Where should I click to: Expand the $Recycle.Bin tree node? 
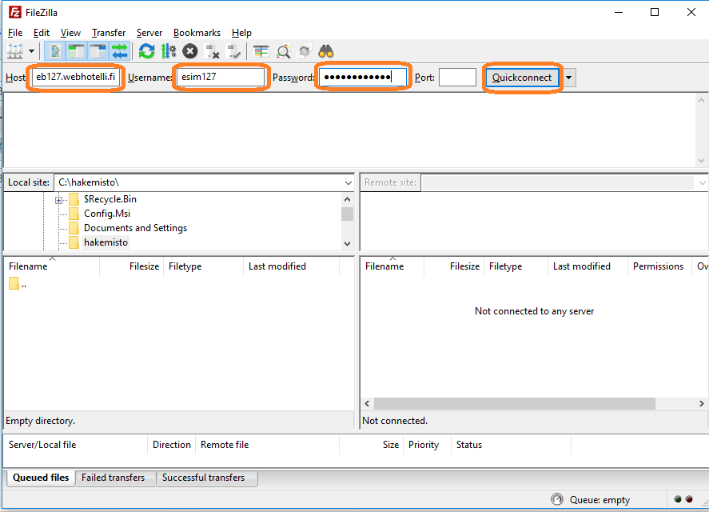point(59,200)
